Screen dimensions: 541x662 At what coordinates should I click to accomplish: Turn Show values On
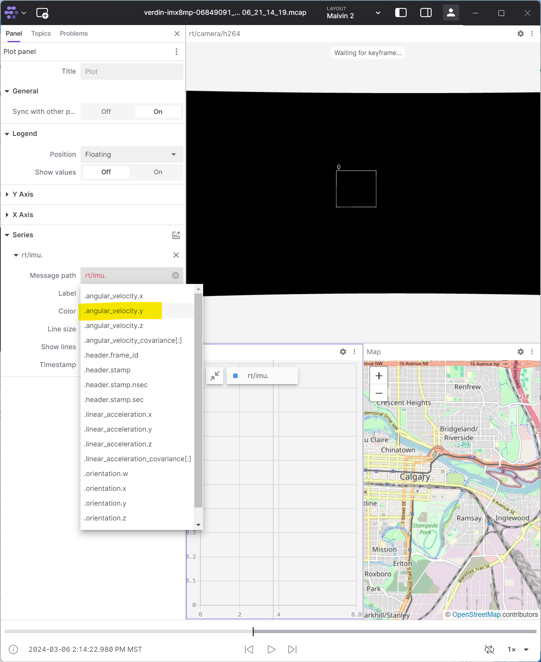tap(158, 172)
